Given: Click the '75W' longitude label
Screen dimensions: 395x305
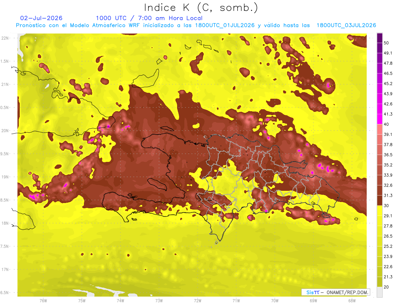Looking at the screenshot, I should pos(82,300).
